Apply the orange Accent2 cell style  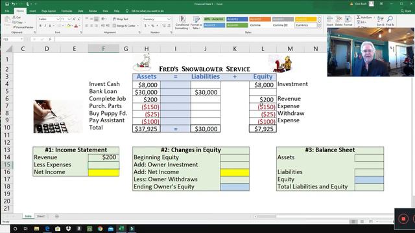click(x=260, y=19)
